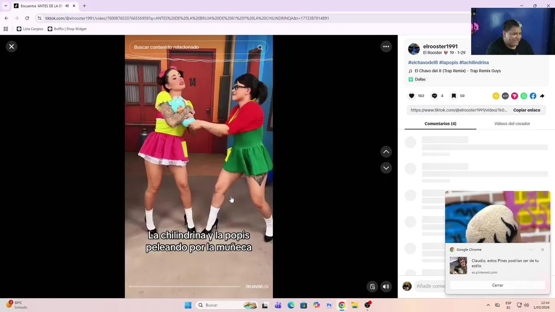
Task: Open Lista Canjeos bookmark
Action: pos(30,29)
